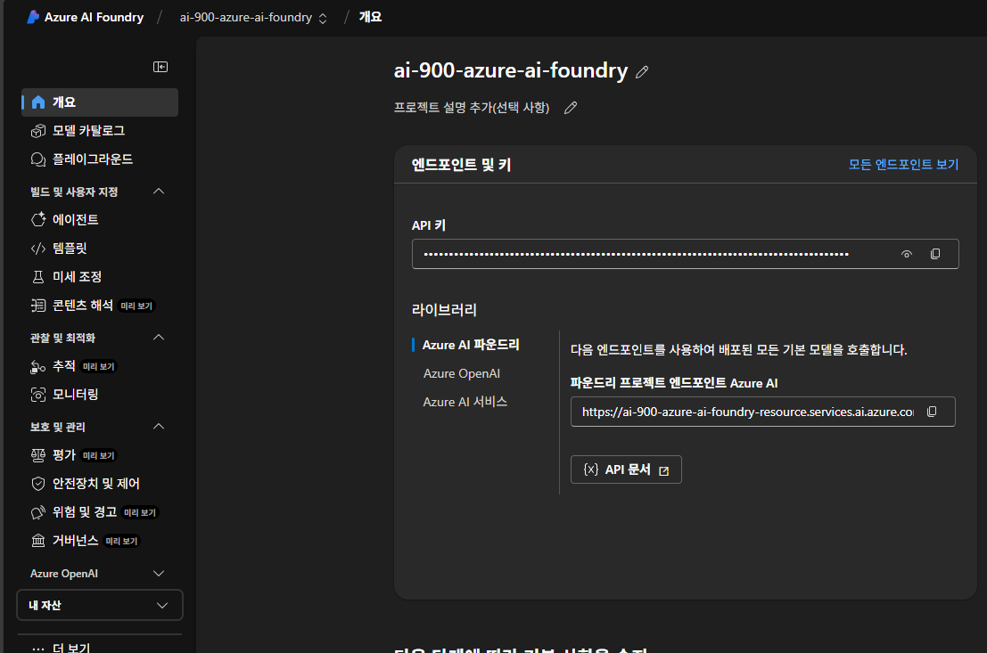Copy the Foundry project endpoint URL
987x653 pixels.
[933, 412]
